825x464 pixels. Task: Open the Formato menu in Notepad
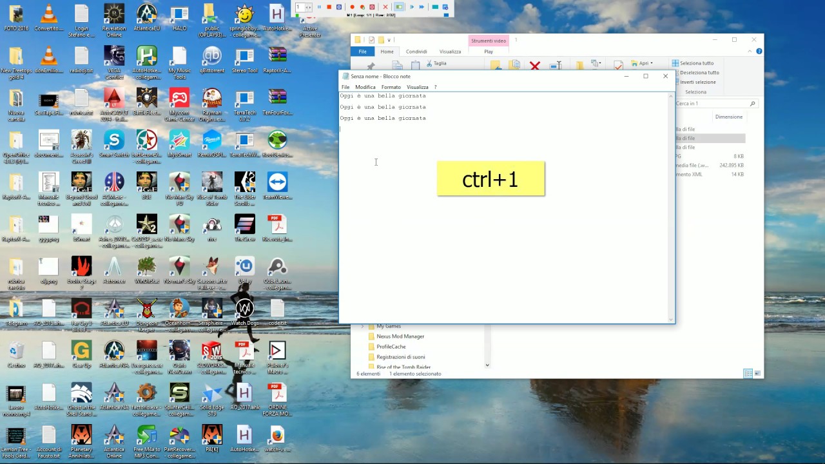[x=391, y=87]
